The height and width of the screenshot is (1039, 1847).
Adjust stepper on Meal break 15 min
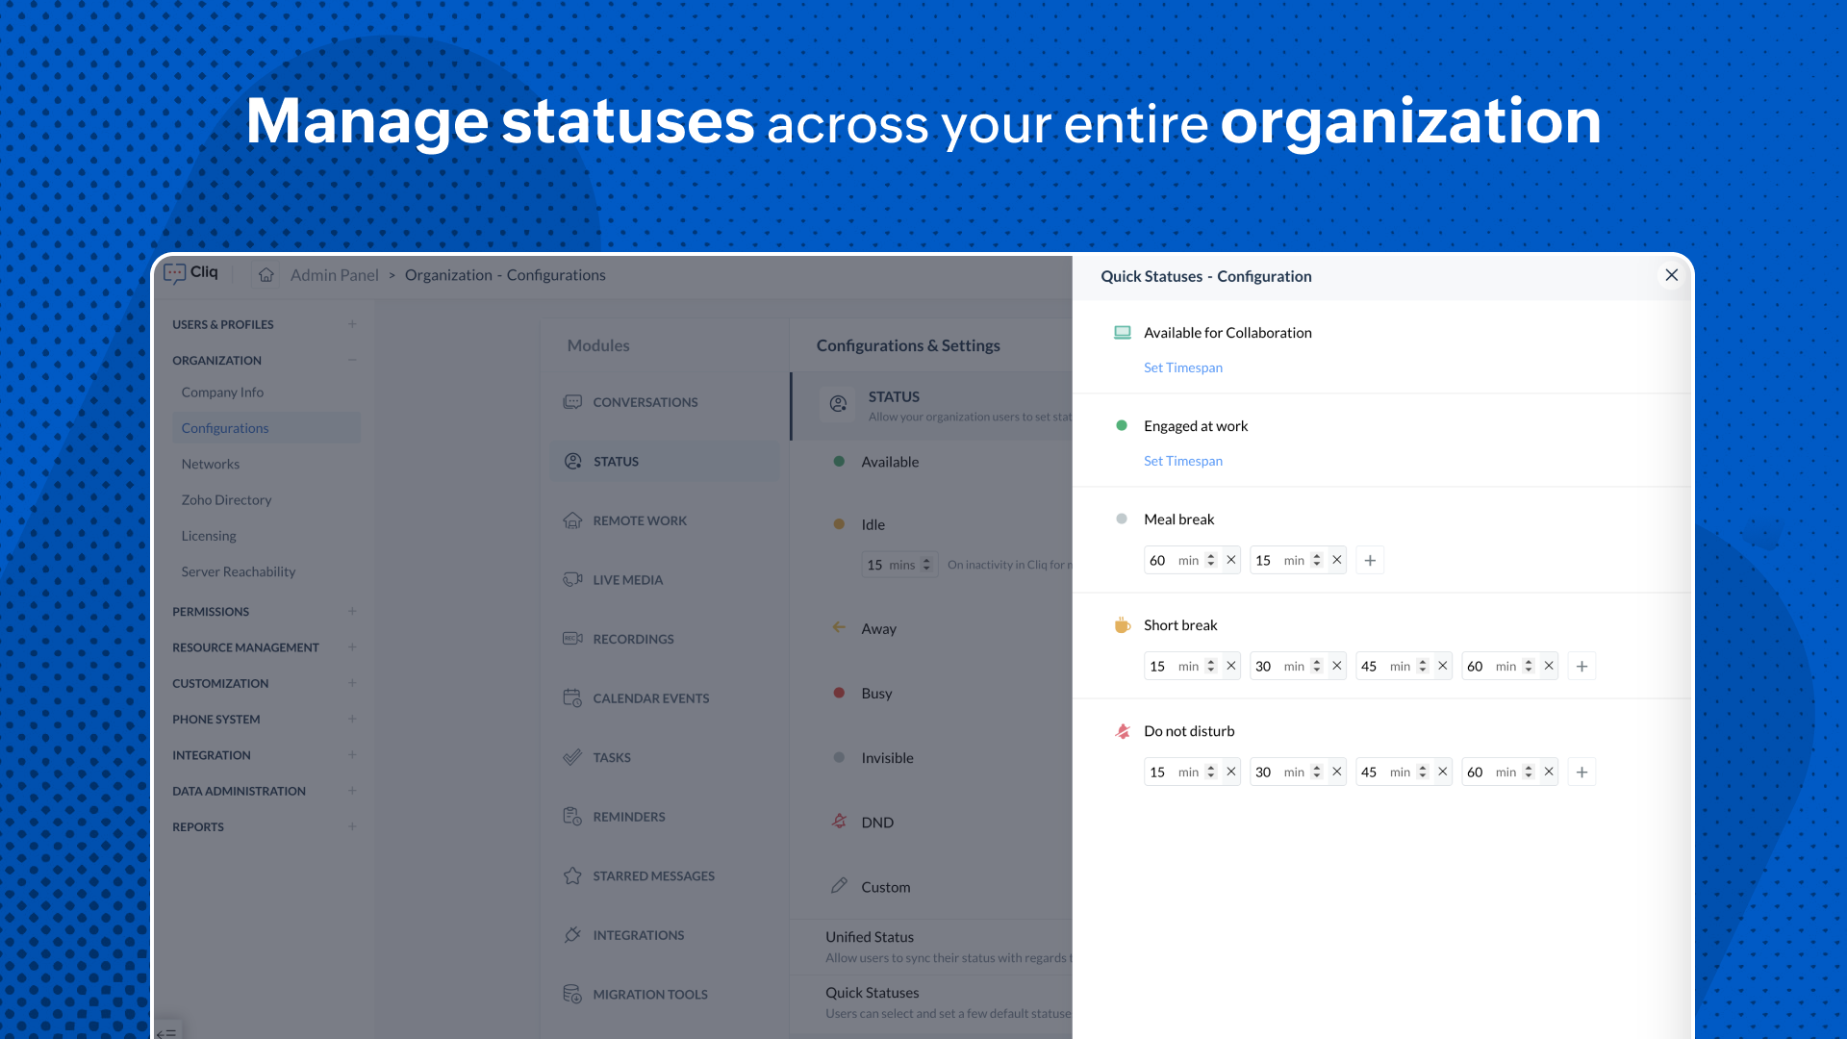[1317, 560]
